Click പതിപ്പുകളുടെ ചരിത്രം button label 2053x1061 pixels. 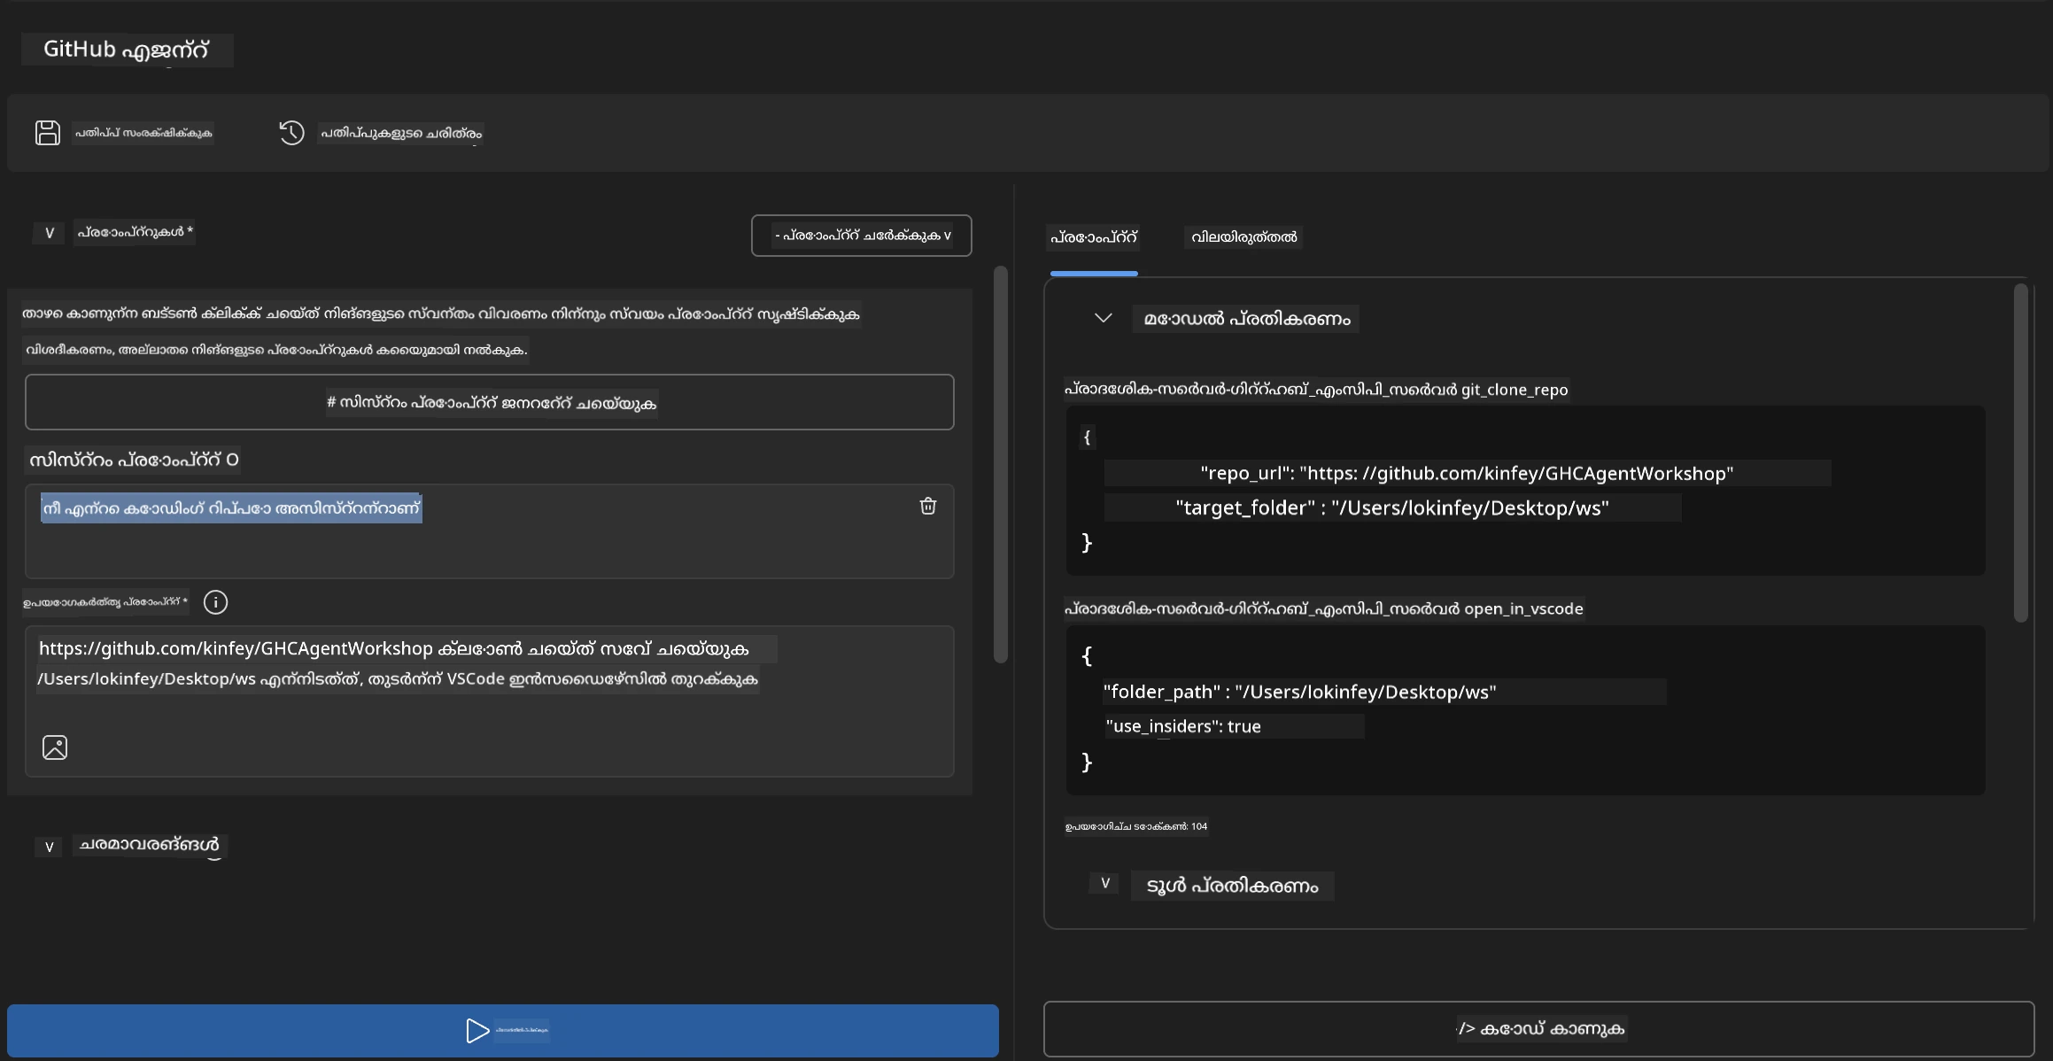point(400,133)
